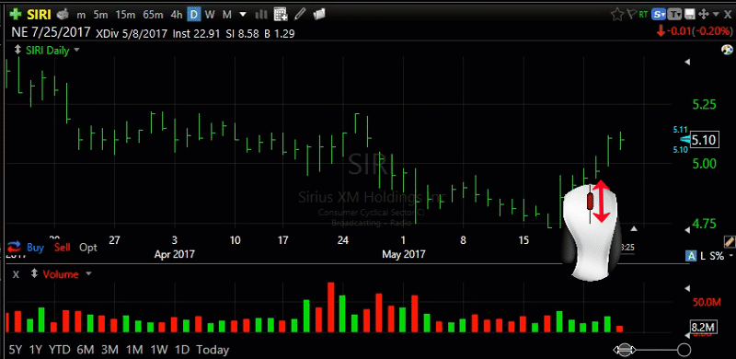The height and width of the screenshot is (359, 736).
Task: Click the green plus add-symbol icon
Action: 16,14
